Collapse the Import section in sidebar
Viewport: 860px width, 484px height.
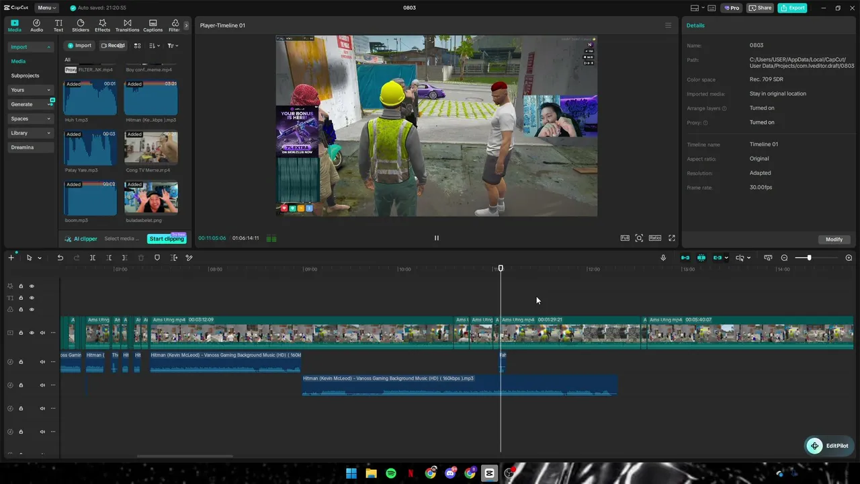30,47
